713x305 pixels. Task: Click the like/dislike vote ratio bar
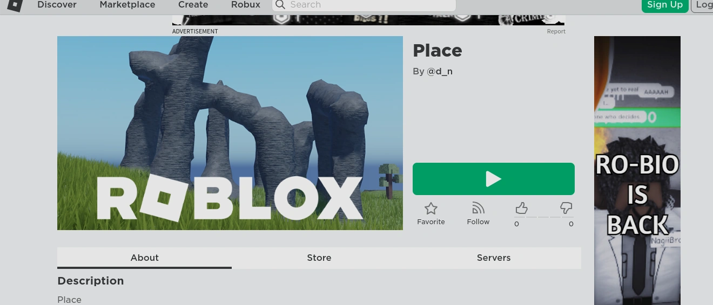[544, 217]
